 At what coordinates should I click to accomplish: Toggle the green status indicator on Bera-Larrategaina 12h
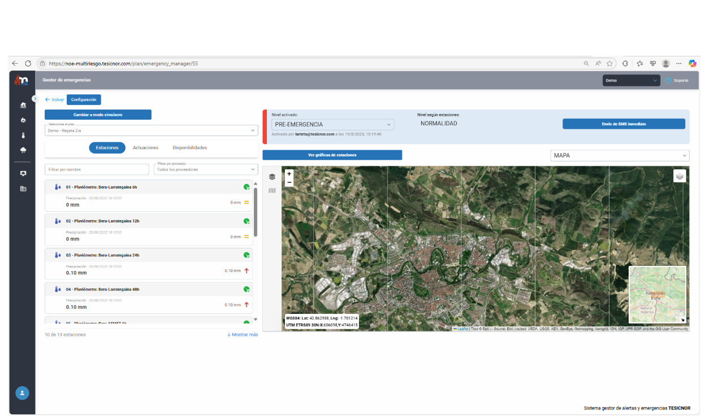[x=246, y=221]
